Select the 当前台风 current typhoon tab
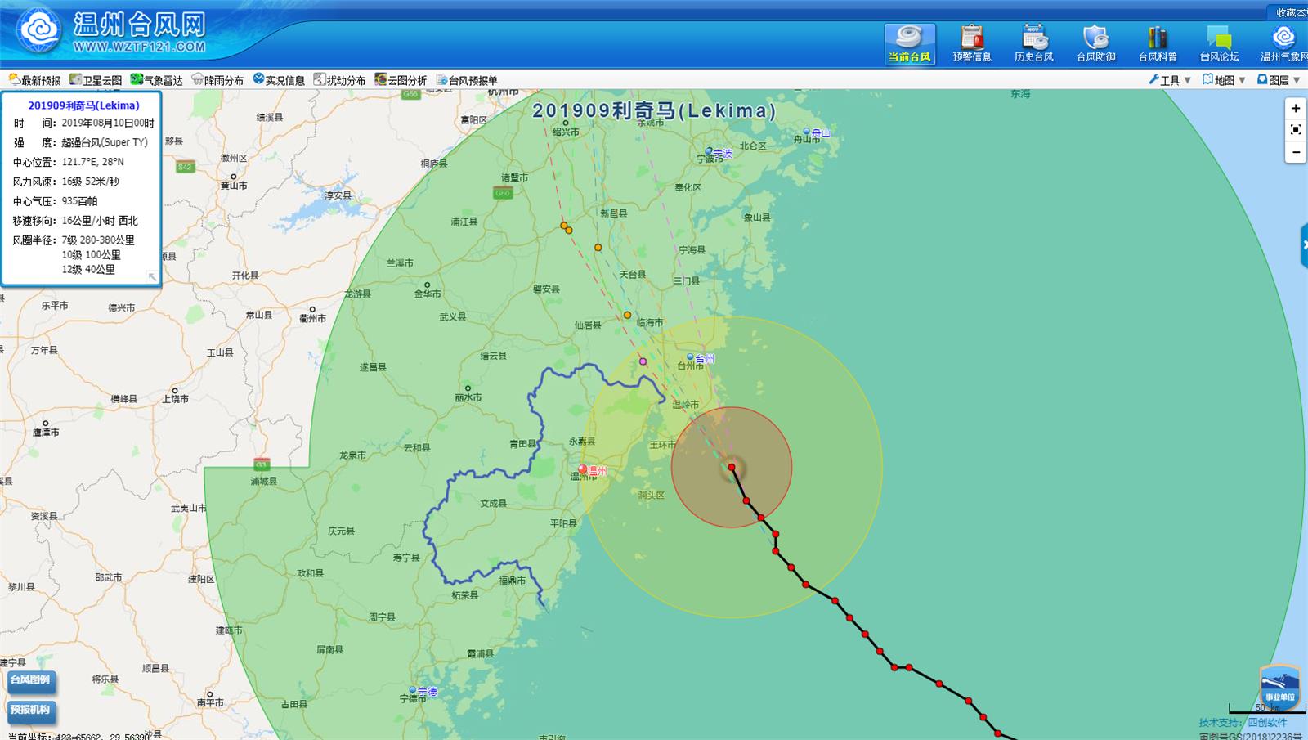1308x740 pixels. tap(909, 43)
